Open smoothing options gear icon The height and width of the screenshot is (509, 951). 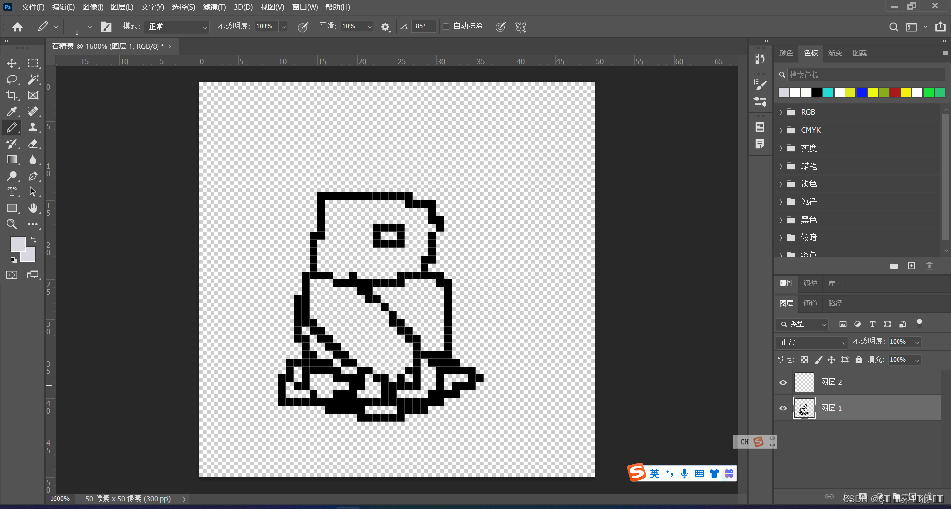pyautogui.click(x=385, y=27)
